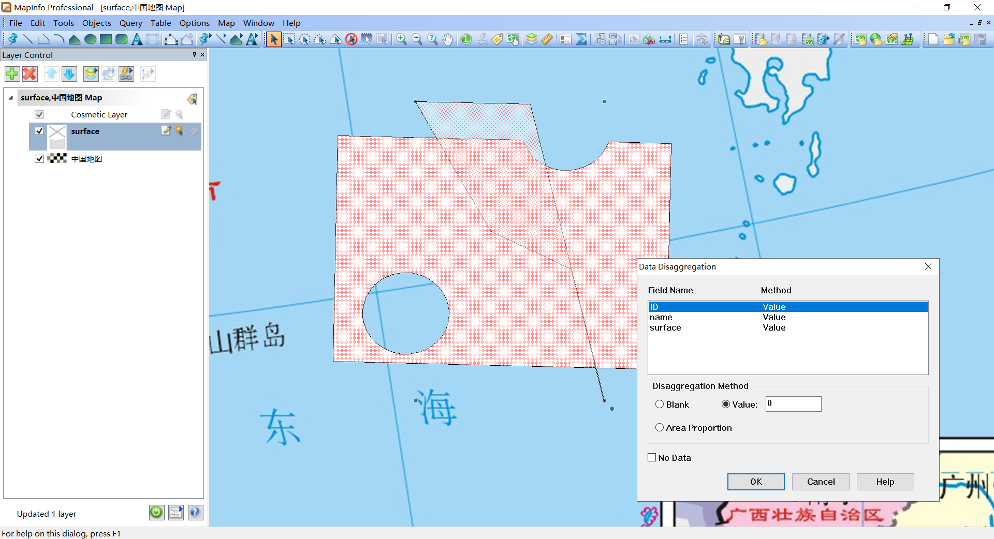The height and width of the screenshot is (539, 994).
Task: Pin the Layer Control panel
Action: [x=194, y=54]
